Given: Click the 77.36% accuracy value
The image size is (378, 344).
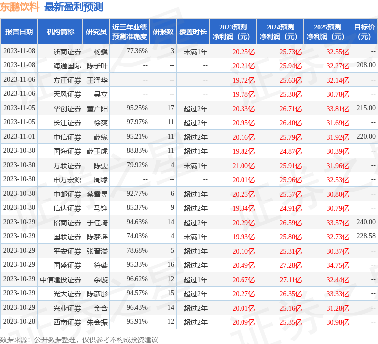Looking at the screenshot, I should pyautogui.click(x=137, y=51).
